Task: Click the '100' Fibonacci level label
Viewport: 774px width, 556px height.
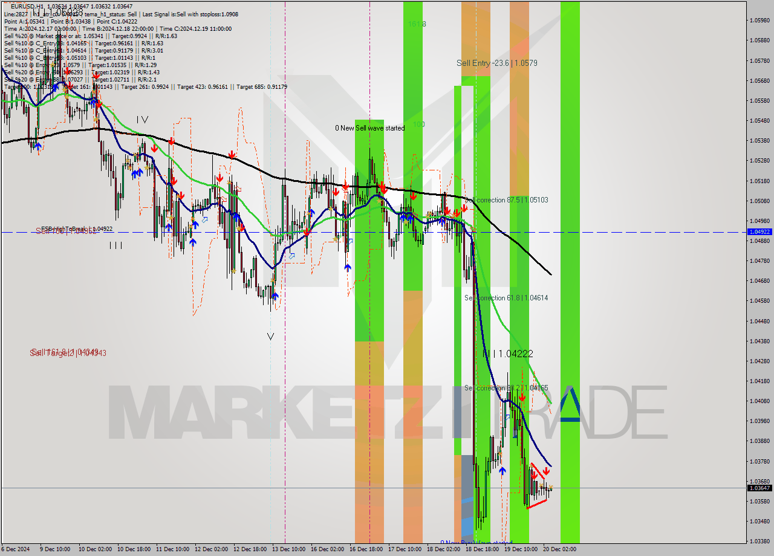Action: click(x=418, y=124)
